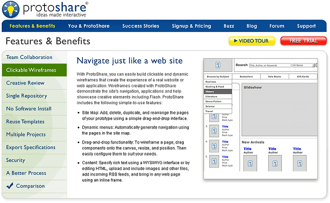Click the wireframe logo placeholder image icon
The image size is (330, 203).
pos(218,65)
